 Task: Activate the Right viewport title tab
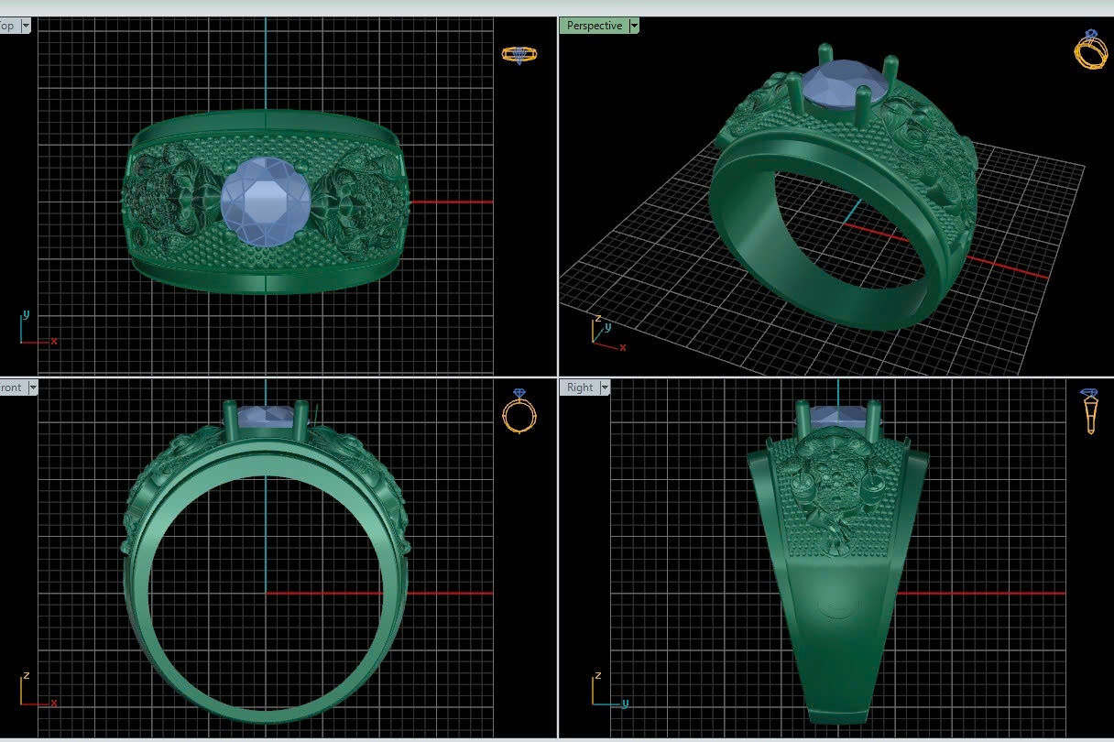579,387
